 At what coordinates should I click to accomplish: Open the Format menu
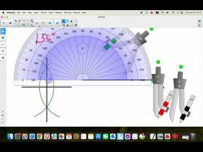(x=44, y=13)
